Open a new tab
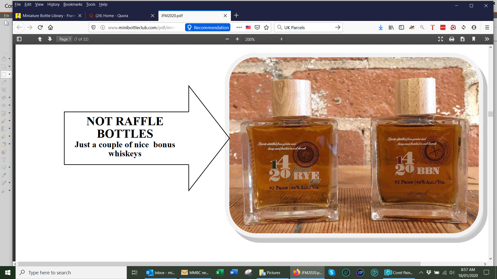 coord(236,16)
